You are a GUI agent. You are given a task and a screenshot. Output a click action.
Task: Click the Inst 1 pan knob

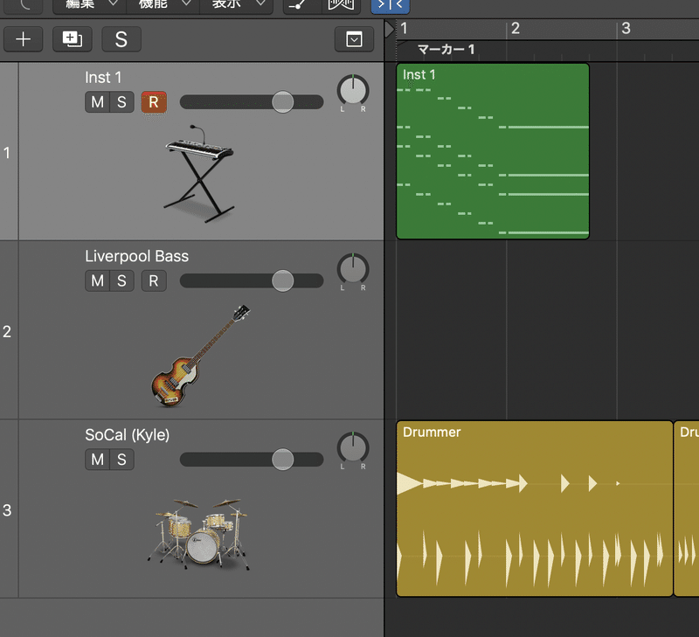(353, 91)
